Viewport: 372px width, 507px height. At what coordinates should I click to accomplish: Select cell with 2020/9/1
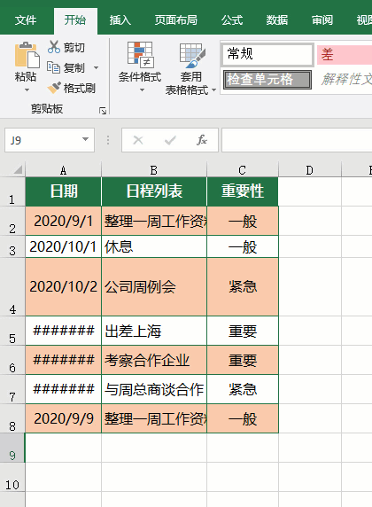pos(64,222)
